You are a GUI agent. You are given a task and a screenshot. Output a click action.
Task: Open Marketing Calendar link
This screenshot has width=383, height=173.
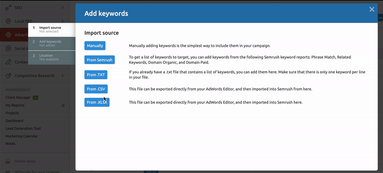coord(22,136)
